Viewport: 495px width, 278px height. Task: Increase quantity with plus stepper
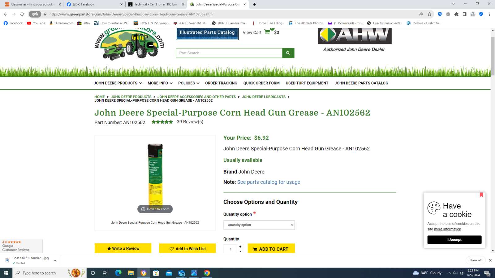[240, 246]
